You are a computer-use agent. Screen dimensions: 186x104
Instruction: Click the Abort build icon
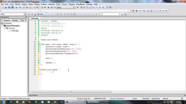coord(55,7)
